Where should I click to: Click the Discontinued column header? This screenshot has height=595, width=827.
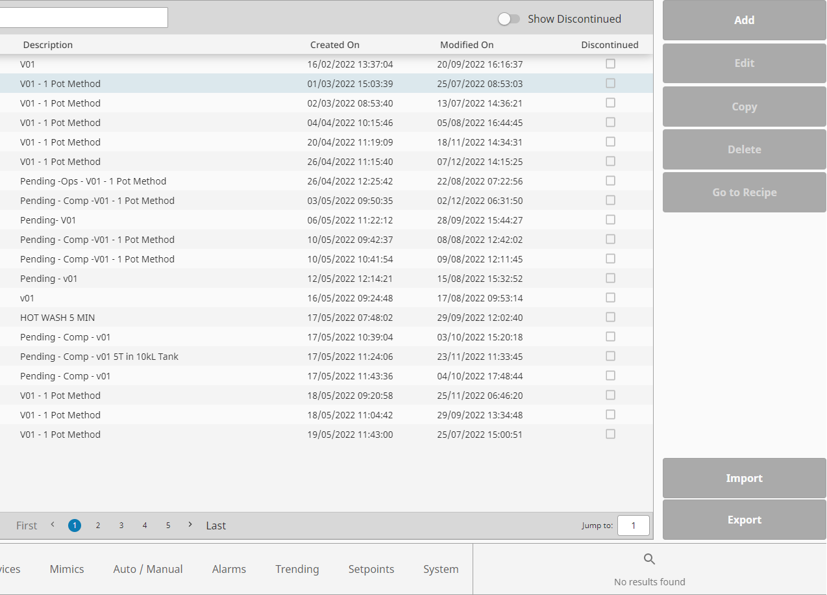click(610, 45)
